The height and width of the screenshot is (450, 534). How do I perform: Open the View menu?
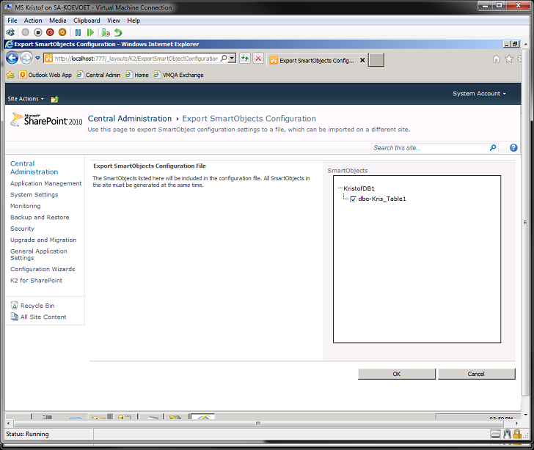coord(114,21)
